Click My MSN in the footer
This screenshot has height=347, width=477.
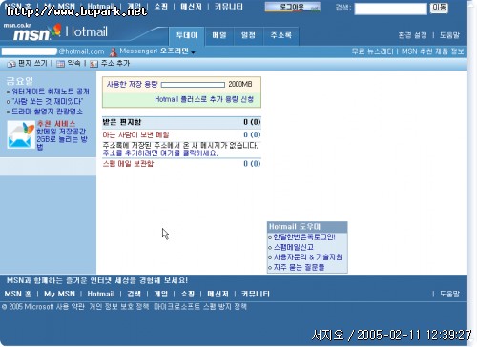click(59, 294)
